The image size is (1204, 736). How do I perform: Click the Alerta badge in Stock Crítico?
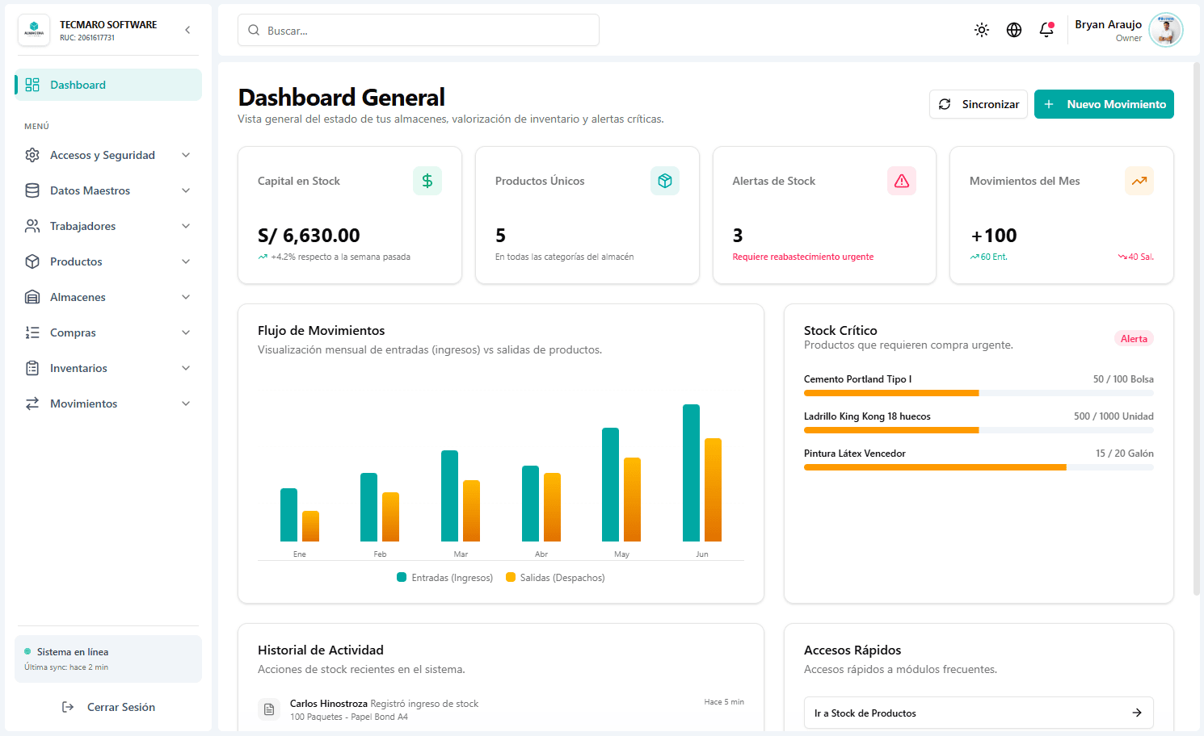[1134, 339]
